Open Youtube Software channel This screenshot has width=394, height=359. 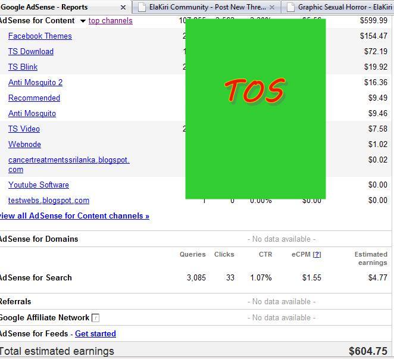[x=39, y=185]
